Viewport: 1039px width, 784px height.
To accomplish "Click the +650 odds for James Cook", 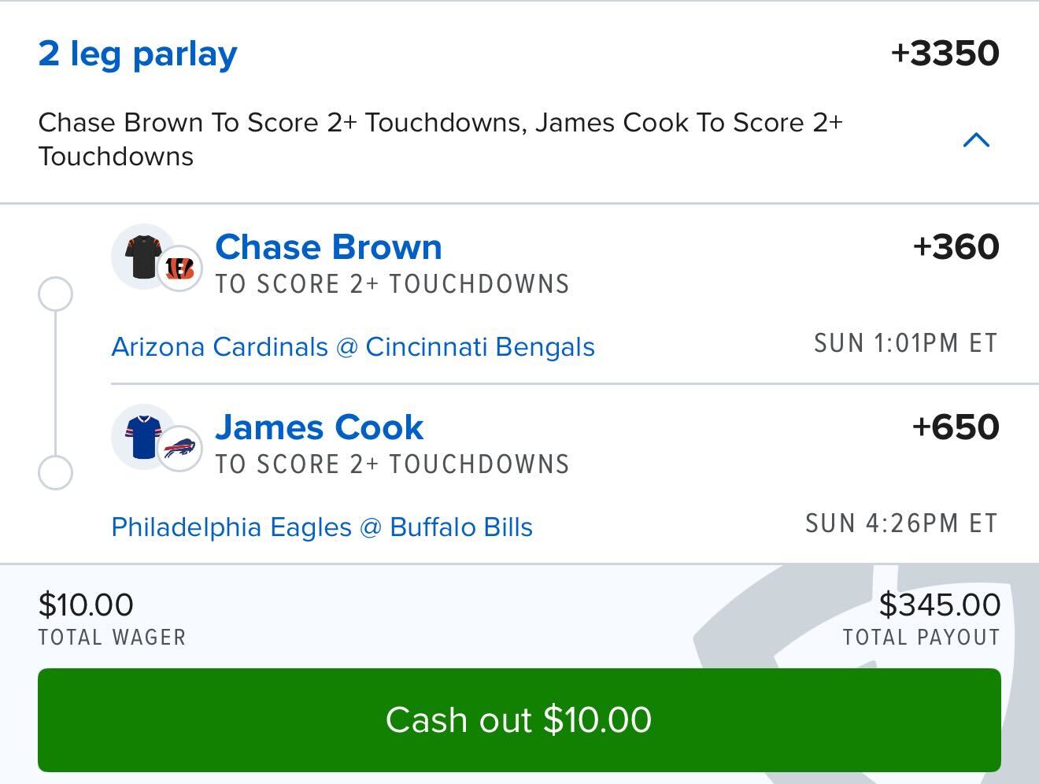I will [956, 427].
